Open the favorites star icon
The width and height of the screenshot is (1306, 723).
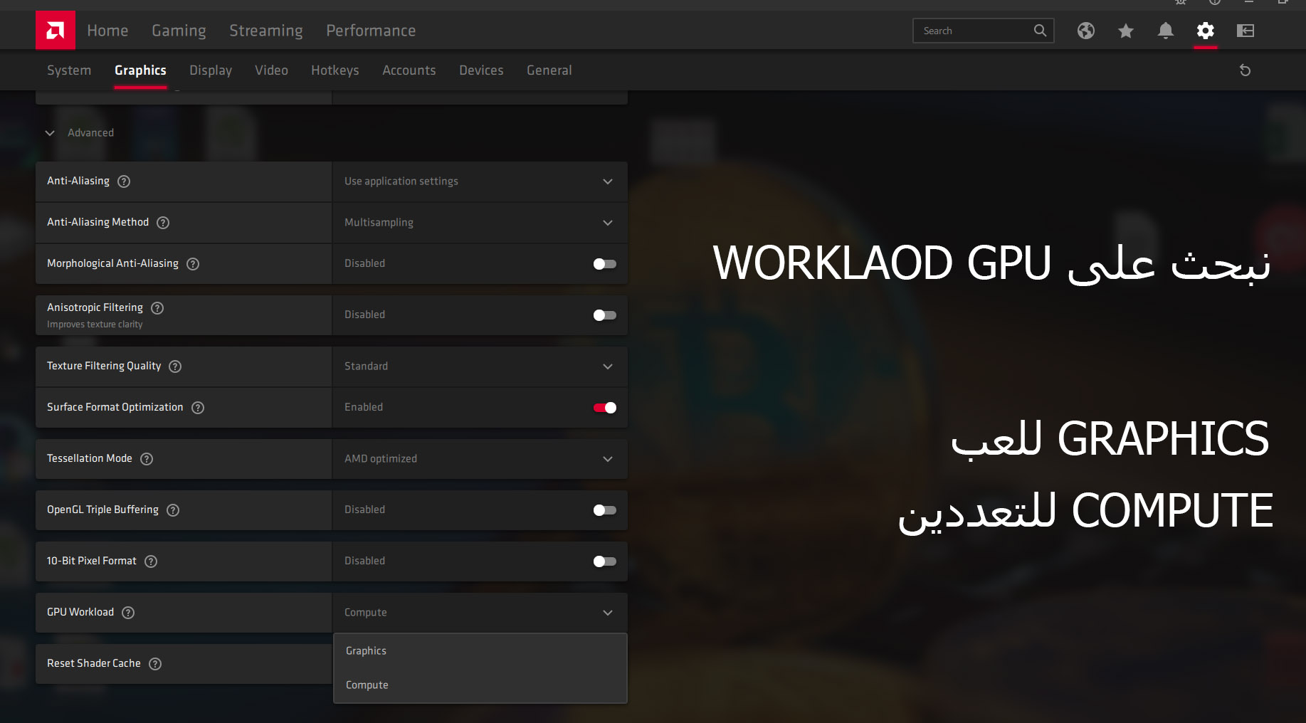click(1125, 31)
